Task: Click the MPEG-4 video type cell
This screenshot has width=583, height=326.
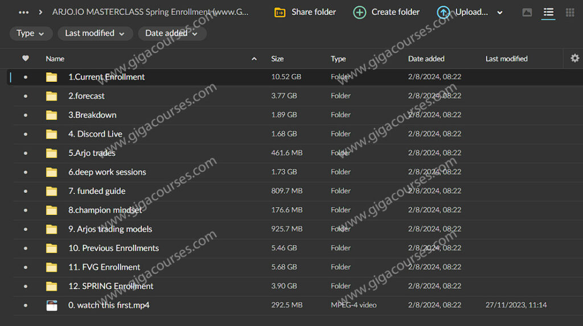Action: tap(354, 305)
